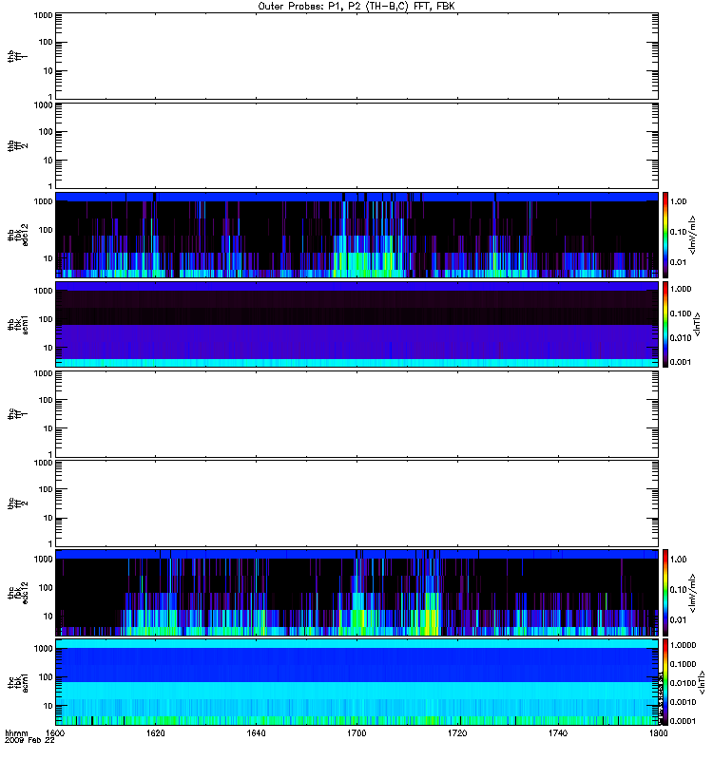Image resolution: width=713 pixels, height=760 pixels.
Task: Click the <|mV/m|> unit label beside thc edc12 color bar
Action: (693, 593)
